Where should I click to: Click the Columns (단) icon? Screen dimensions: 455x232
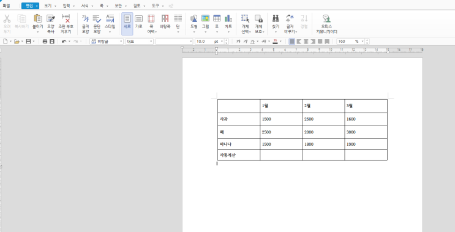(x=178, y=18)
